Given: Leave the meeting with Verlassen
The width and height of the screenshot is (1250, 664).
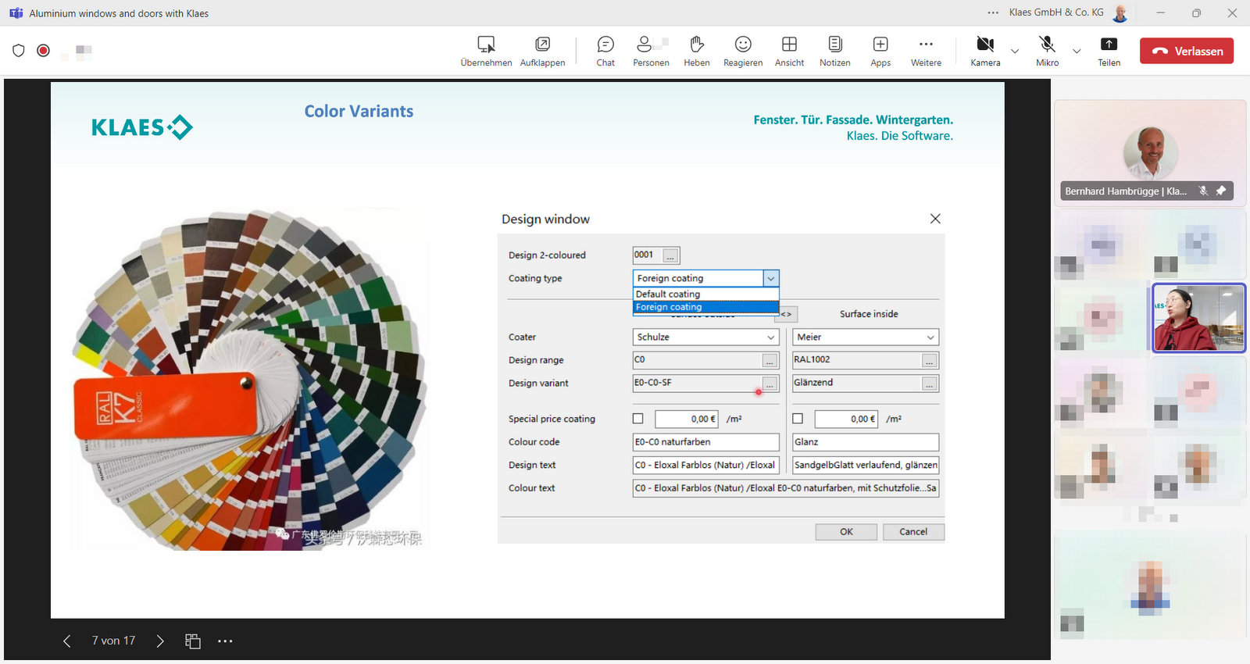Looking at the screenshot, I should [x=1186, y=51].
